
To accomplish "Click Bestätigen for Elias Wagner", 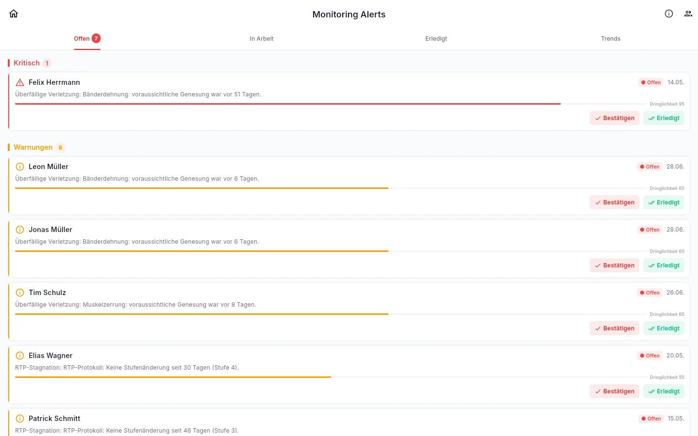I will 615,391.
